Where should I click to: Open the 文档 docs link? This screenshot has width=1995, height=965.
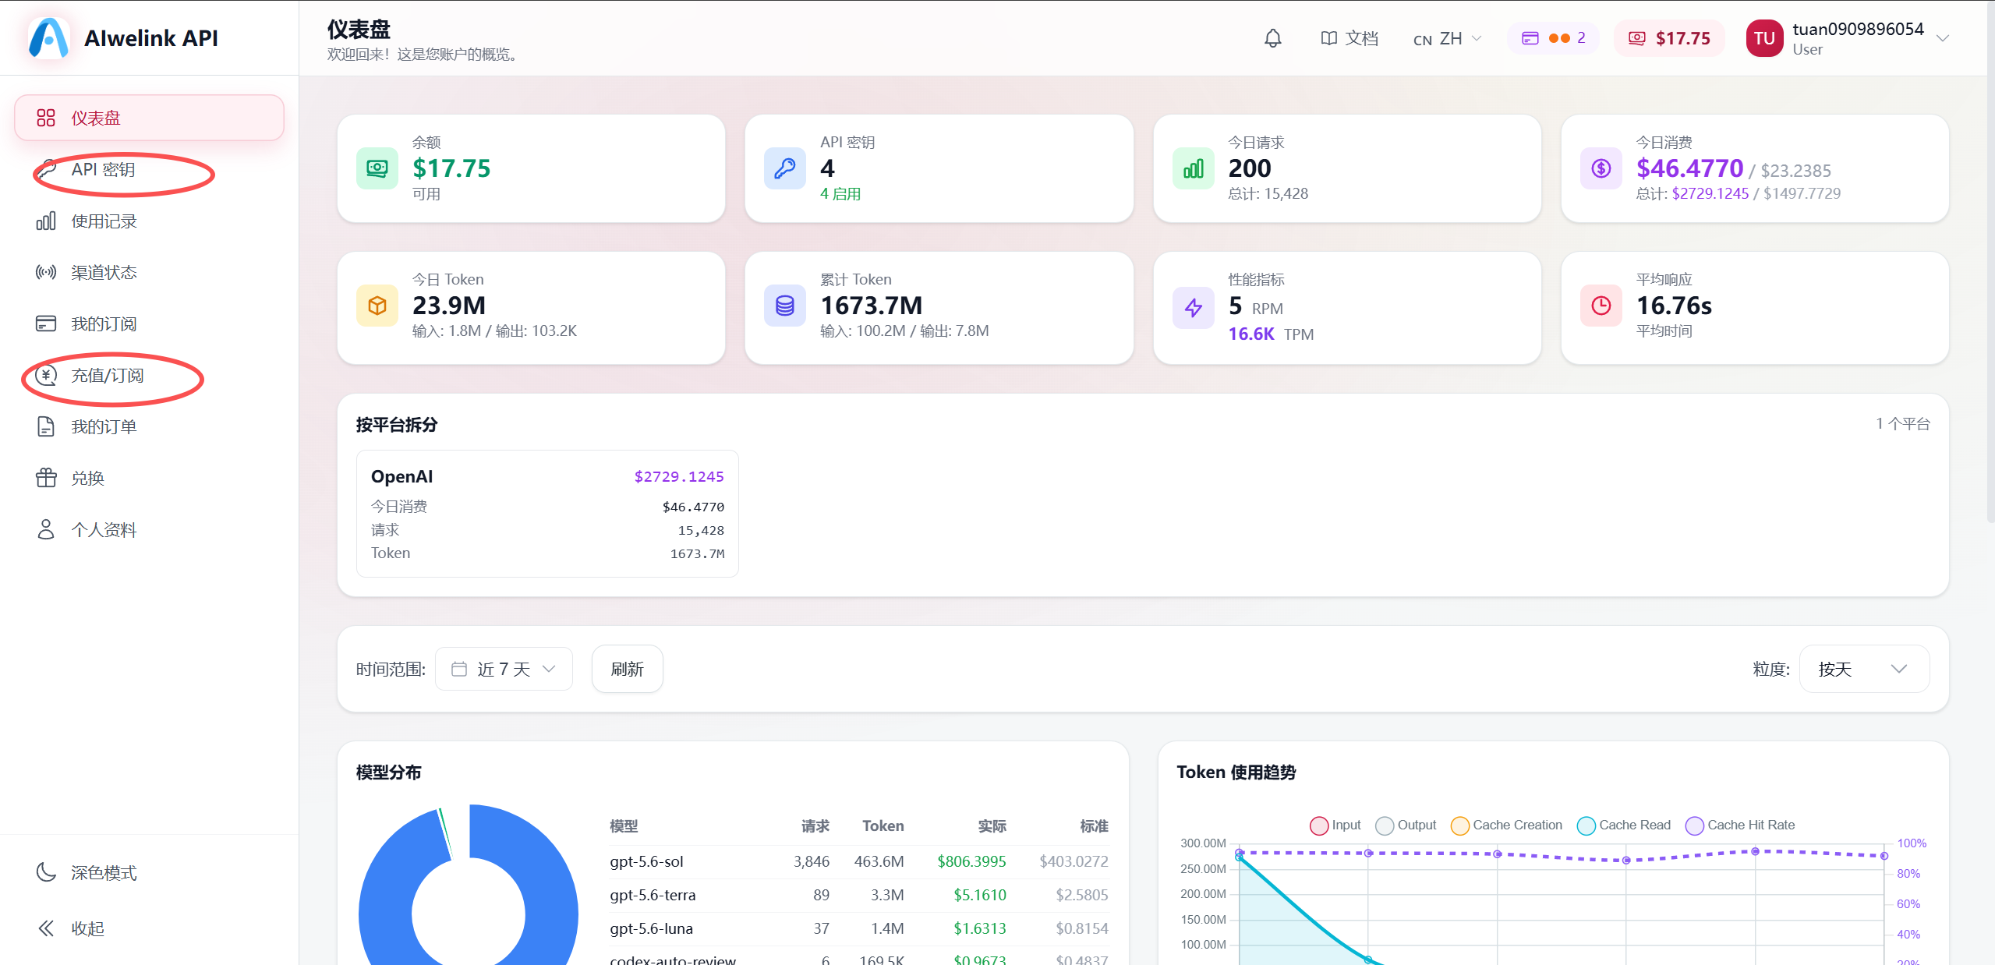coord(1349,38)
